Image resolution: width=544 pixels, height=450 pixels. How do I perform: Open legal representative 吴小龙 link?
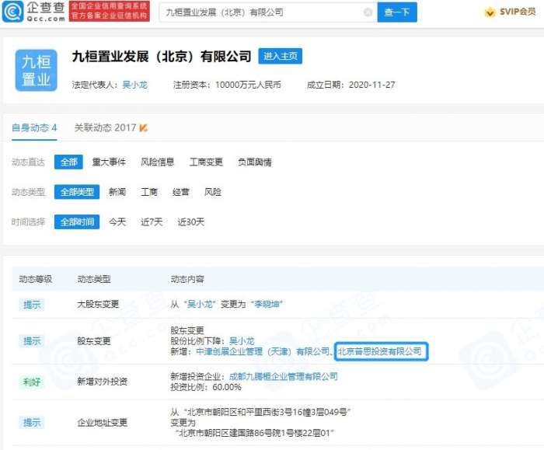pos(134,85)
